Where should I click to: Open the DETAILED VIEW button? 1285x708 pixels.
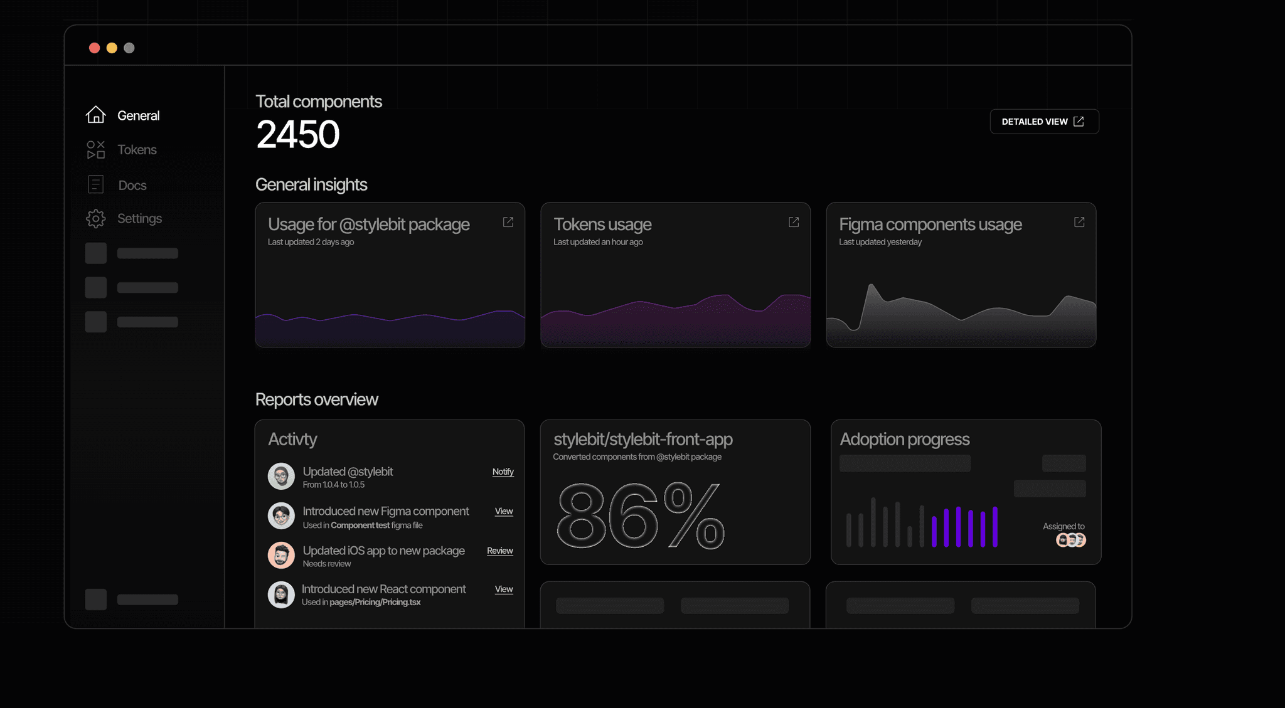coord(1044,122)
